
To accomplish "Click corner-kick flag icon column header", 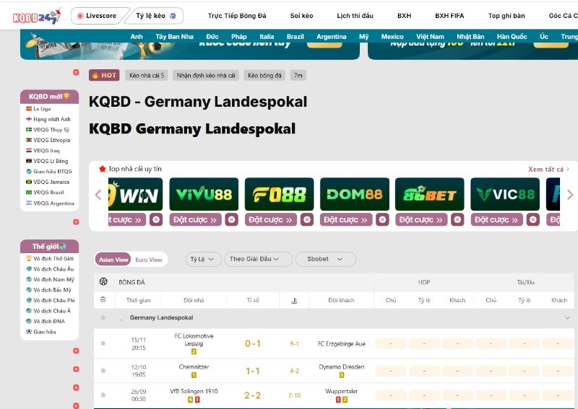I will click(294, 300).
